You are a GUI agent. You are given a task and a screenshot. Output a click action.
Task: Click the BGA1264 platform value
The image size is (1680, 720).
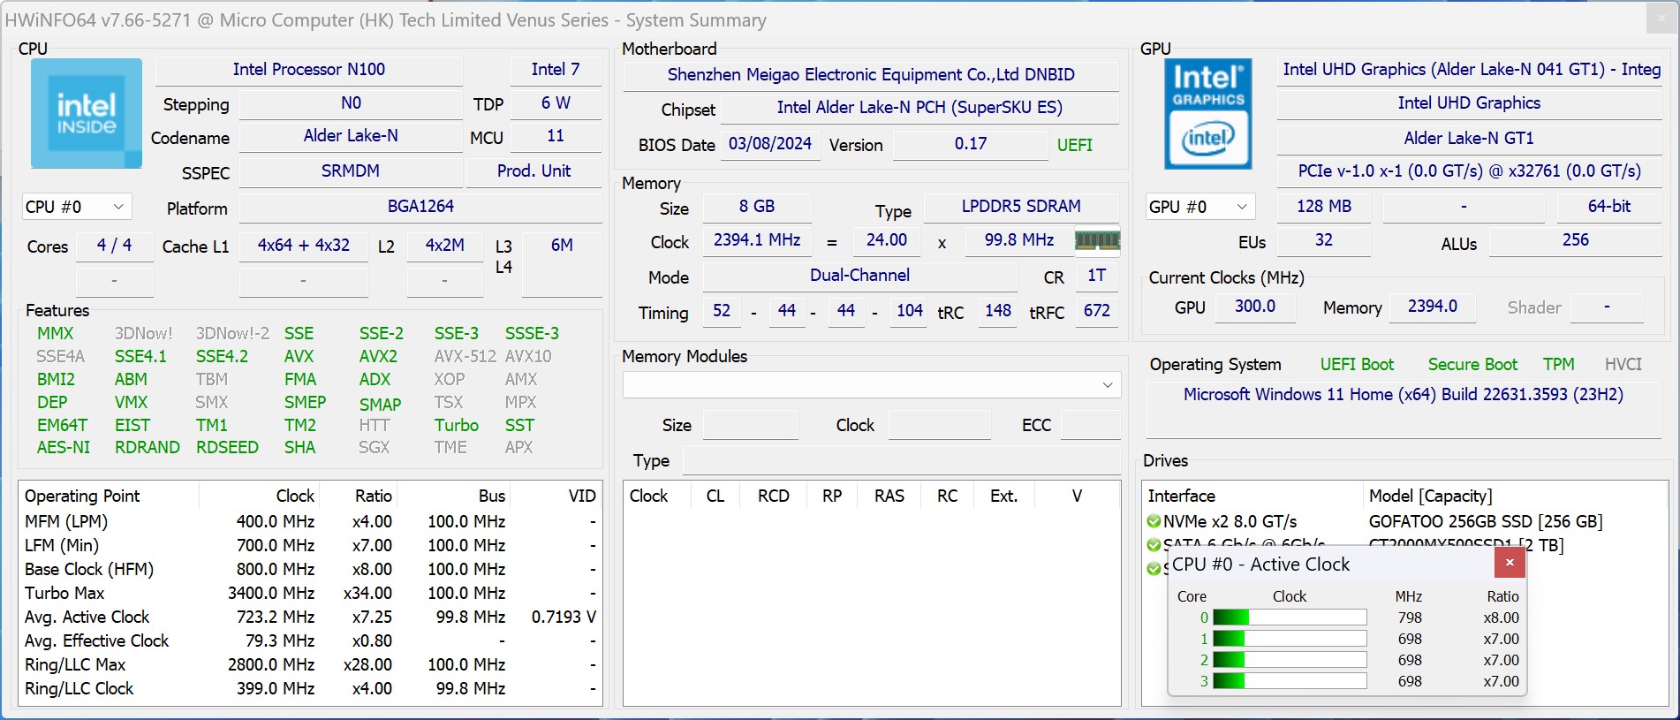click(420, 207)
